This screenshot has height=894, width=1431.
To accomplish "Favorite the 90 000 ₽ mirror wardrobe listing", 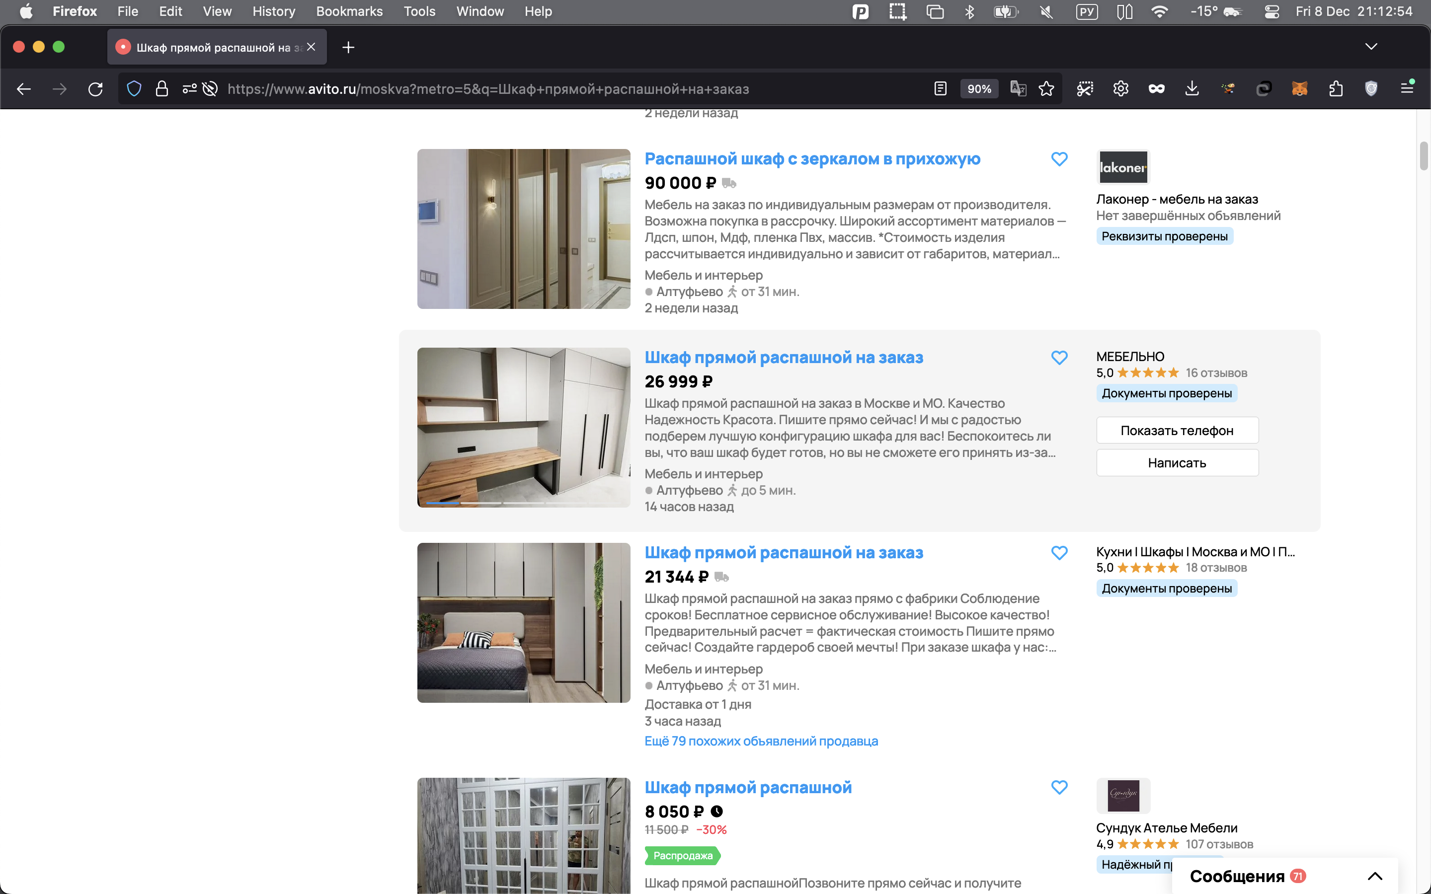I will [1059, 159].
